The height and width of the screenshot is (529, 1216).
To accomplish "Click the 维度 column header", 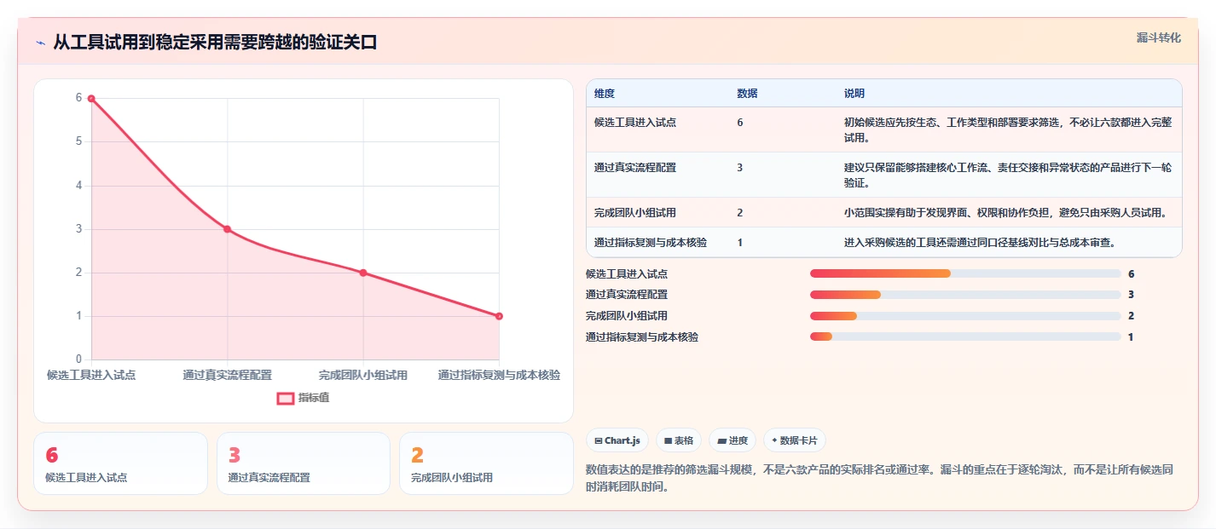I will click(605, 94).
